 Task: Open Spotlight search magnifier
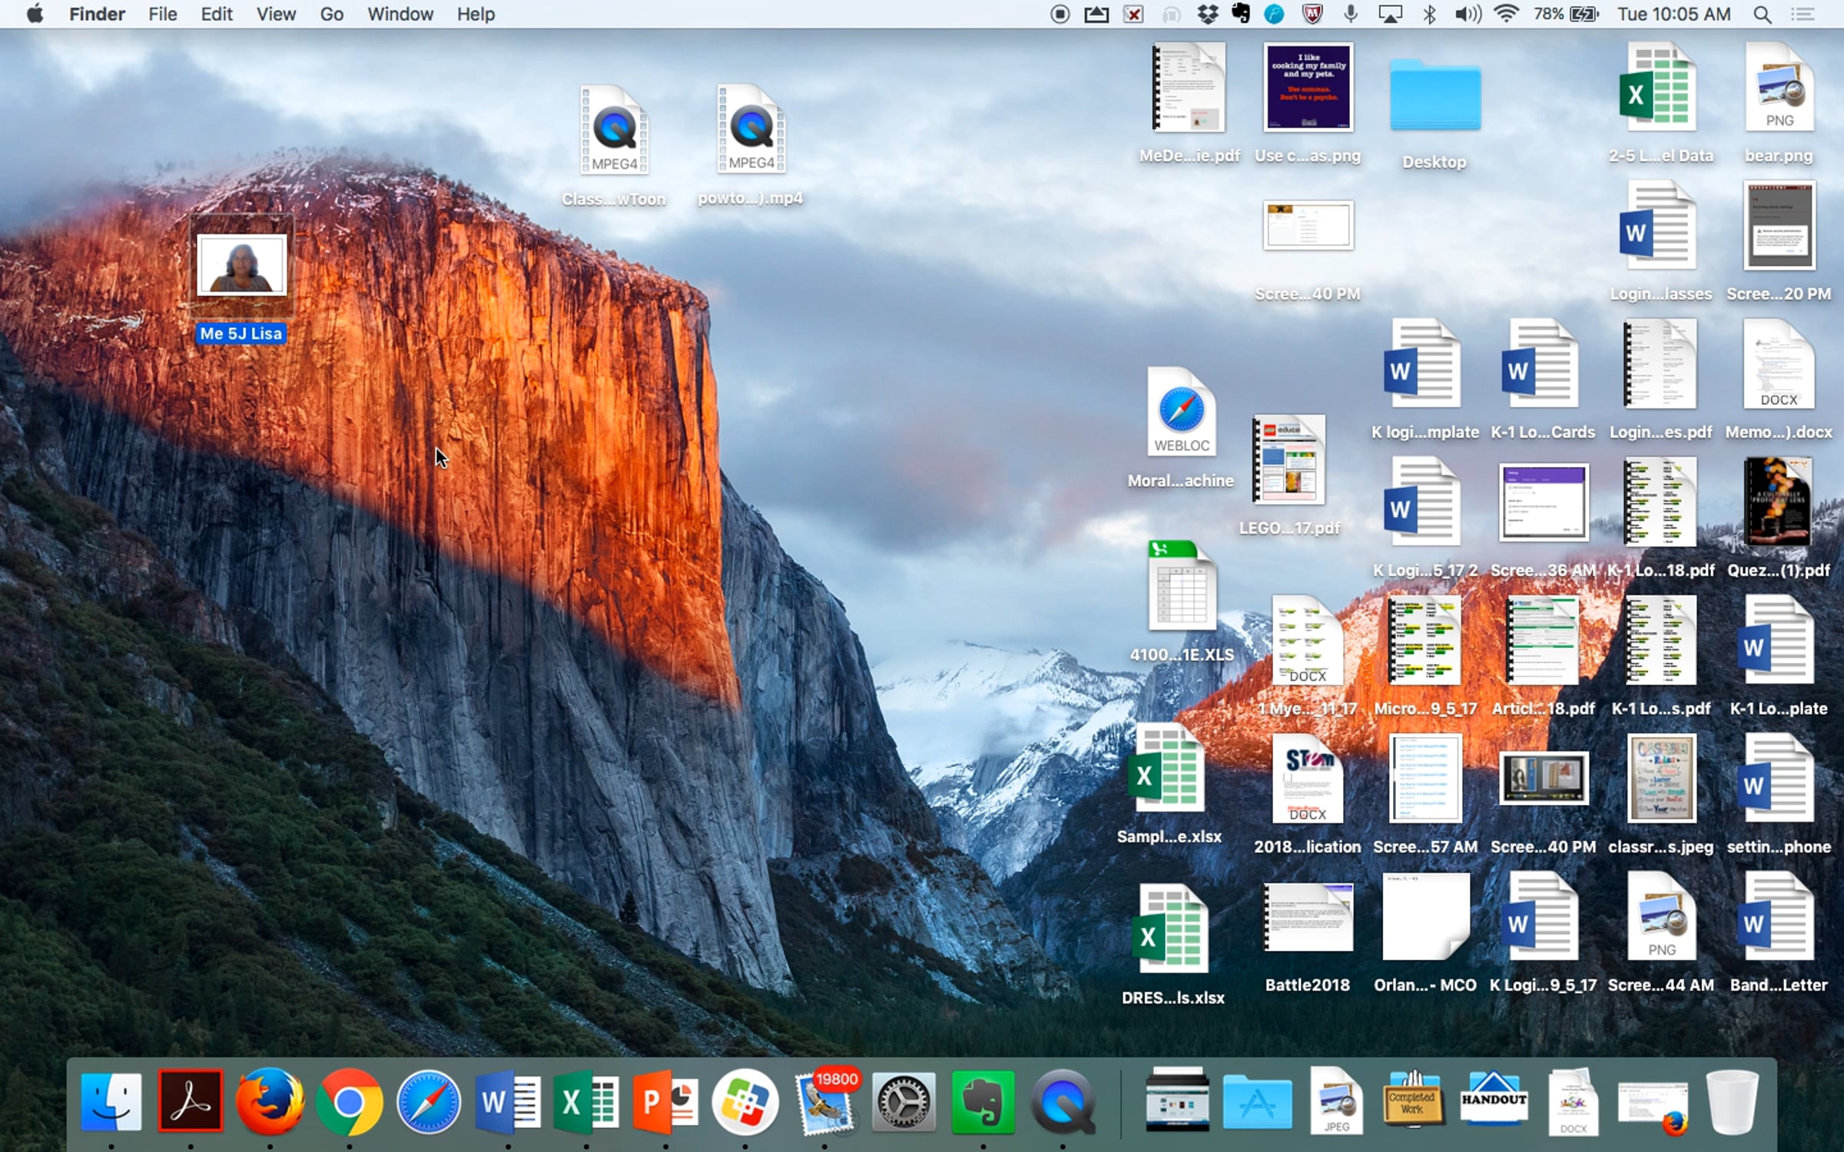pos(1763,14)
